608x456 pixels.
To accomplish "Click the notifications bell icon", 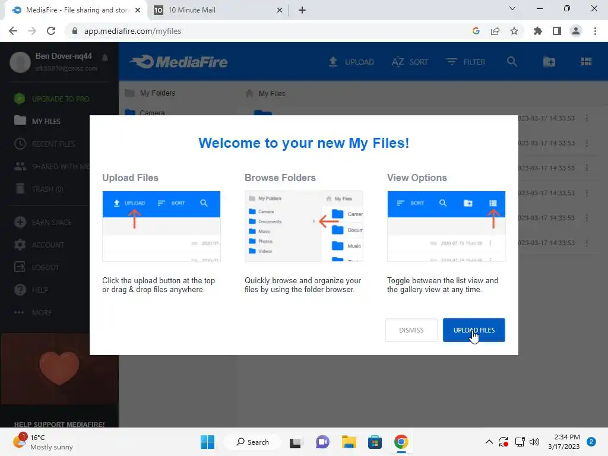I will point(104,58).
